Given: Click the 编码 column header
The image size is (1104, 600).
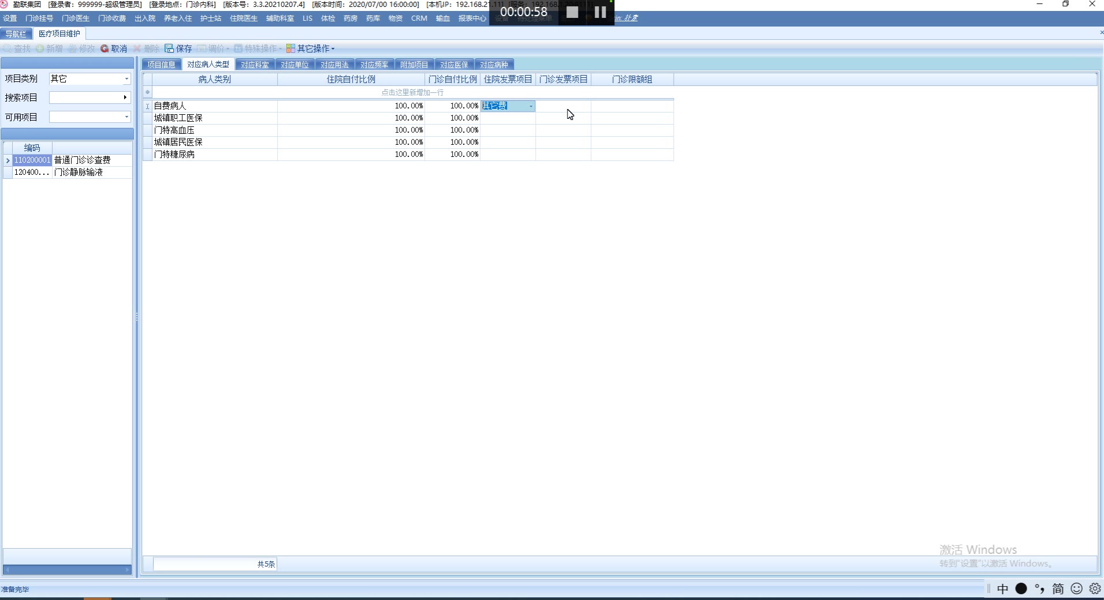Looking at the screenshot, I should point(32,148).
